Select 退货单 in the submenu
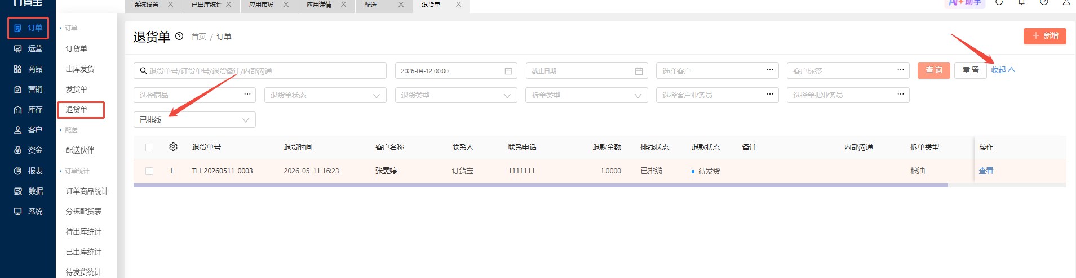Viewport: 1076px width, 278px height. click(x=77, y=110)
